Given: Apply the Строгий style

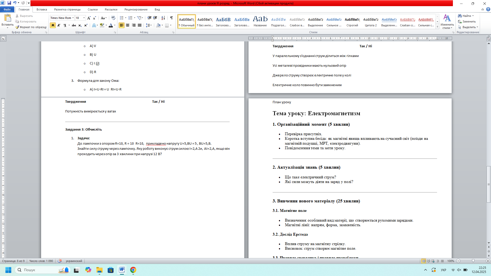Looking at the screenshot, I should (352, 21).
